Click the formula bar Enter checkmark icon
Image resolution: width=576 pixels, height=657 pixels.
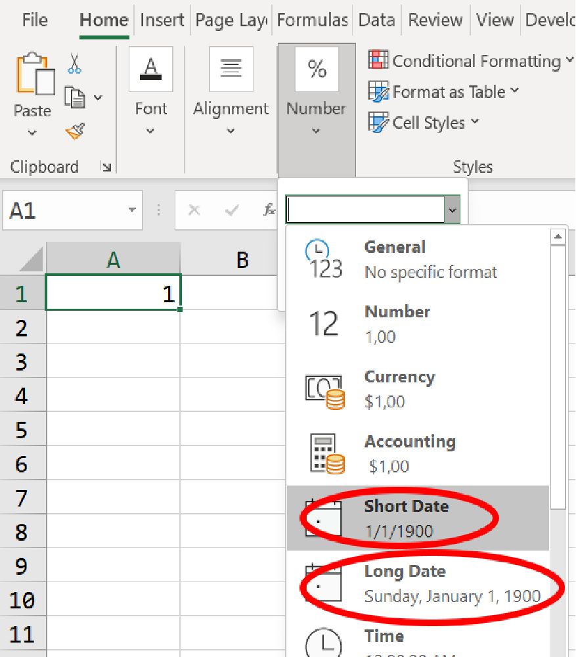[231, 210]
